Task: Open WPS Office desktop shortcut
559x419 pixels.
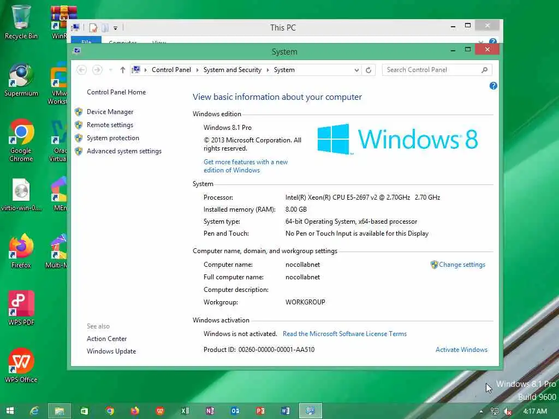Action: click(x=21, y=366)
